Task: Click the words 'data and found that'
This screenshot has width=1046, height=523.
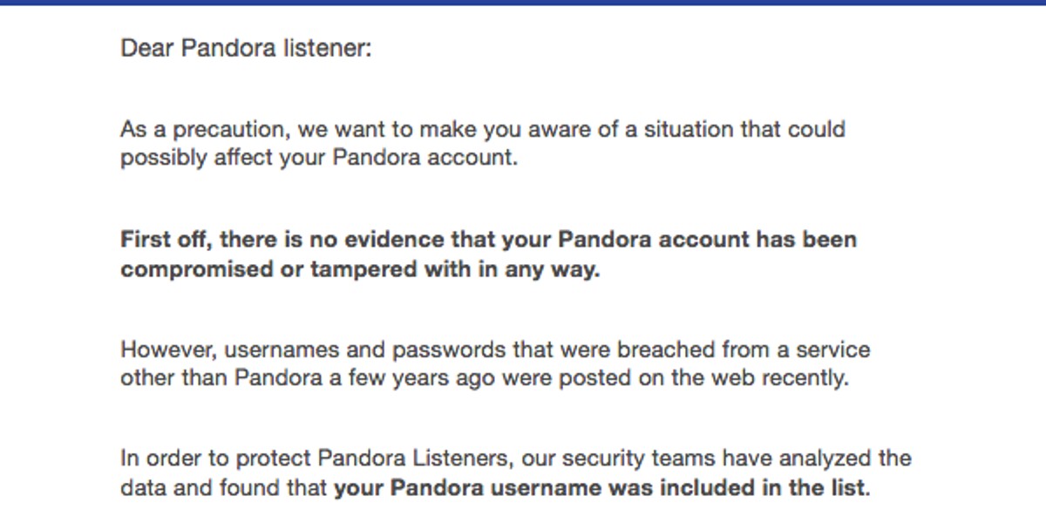Action: point(224,488)
